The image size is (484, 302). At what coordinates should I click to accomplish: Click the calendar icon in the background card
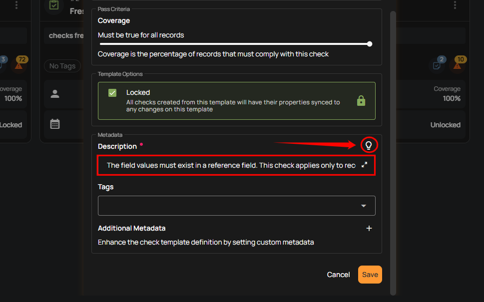click(55, 124)
